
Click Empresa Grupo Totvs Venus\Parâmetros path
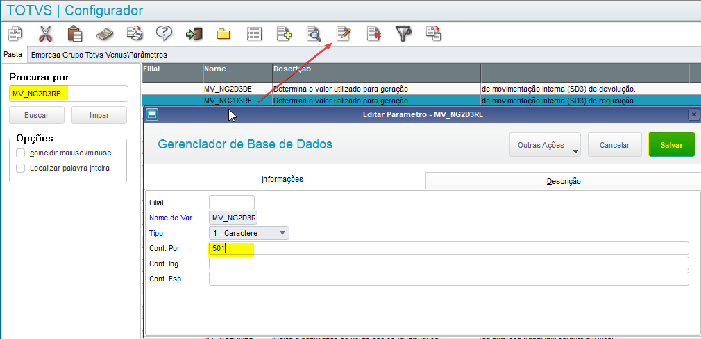[99, 55]
